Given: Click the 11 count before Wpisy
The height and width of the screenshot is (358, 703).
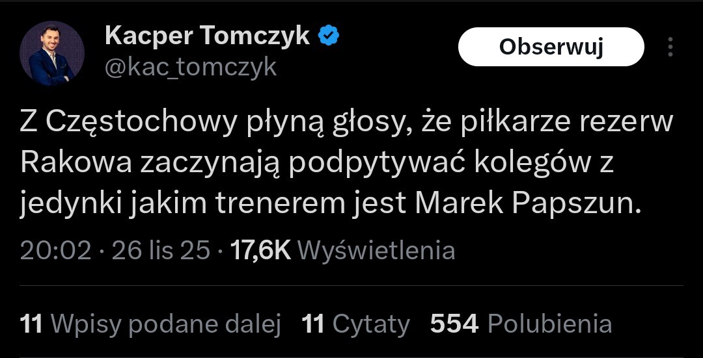Looking at the screenshot, I should pyautogui.click(x=31, y=323).
